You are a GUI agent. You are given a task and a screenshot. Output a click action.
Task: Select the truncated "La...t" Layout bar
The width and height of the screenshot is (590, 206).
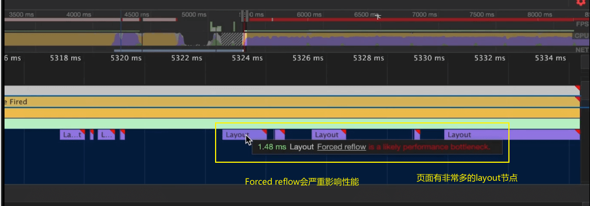[x=73, y=135]
